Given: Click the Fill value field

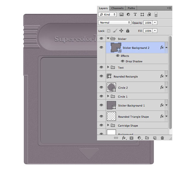Looking at the screenshot, I should (x=148, y=31).
